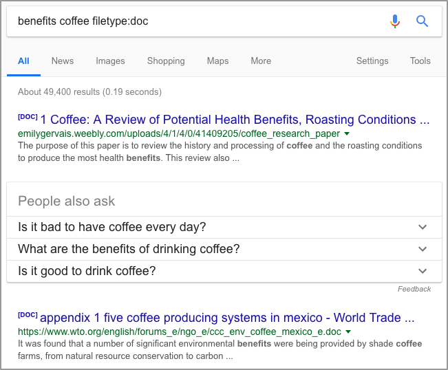Viewport: 448px width, 370px height.
Task: Expand "Is it bad to have coffee every day?"
Action: coord(224,227)
